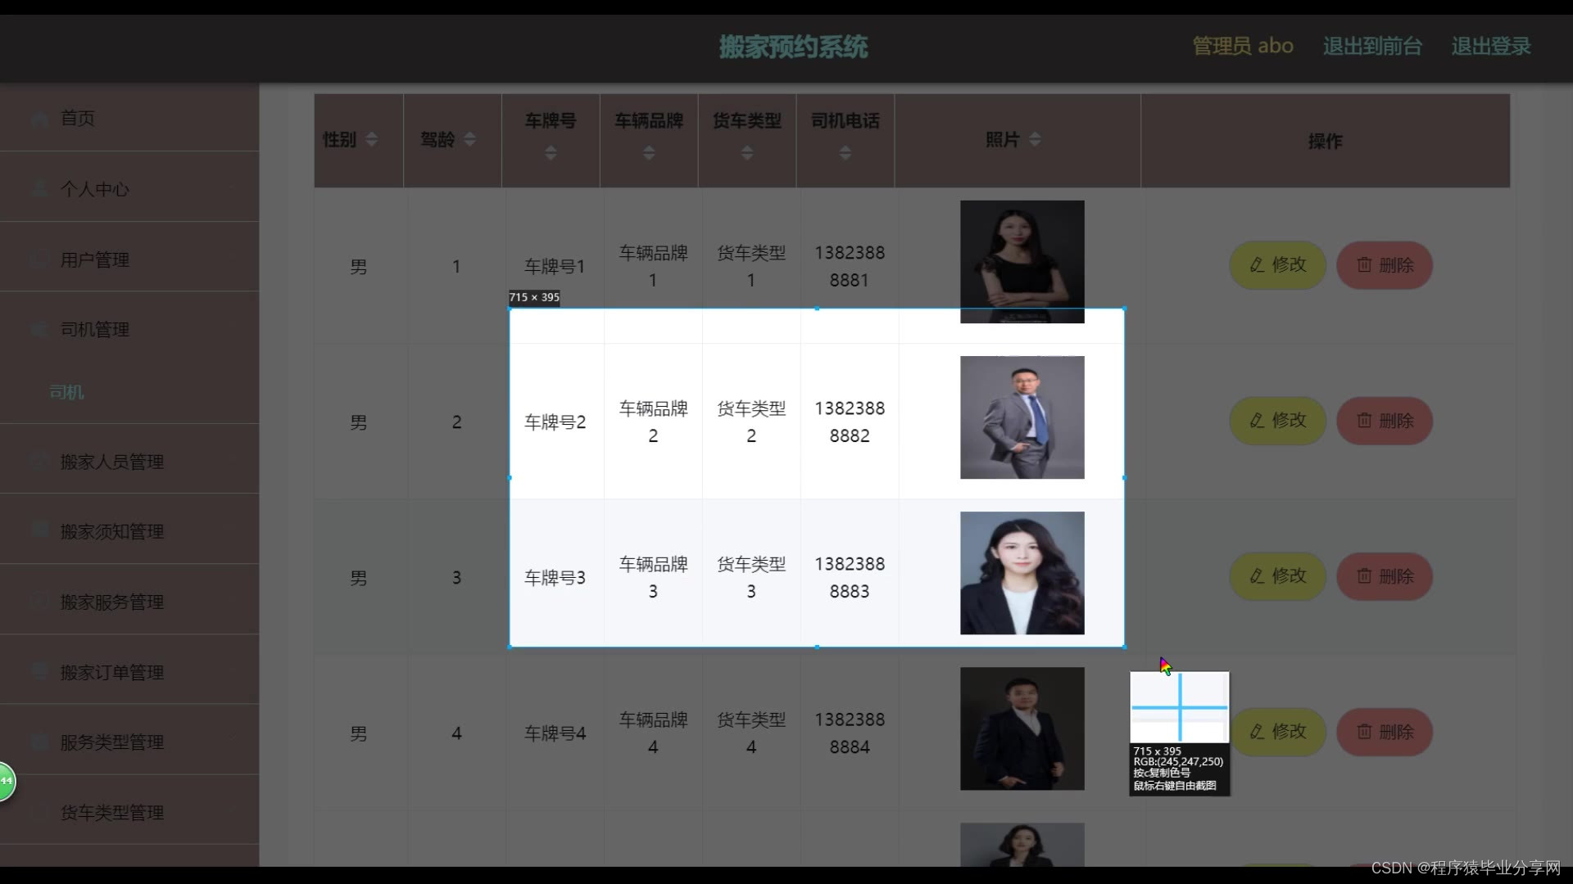Screen dimensions: 1573x884
Task: Click the 退出登录 logout link
Action: (1490, 47)
